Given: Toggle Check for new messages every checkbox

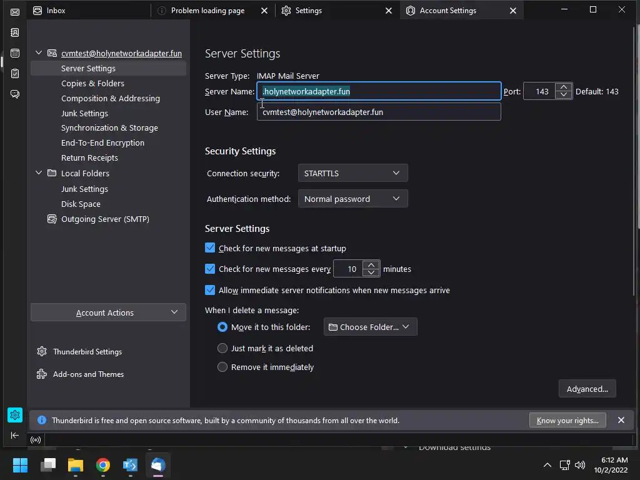Looking at the screenshot, I should coord(210,269).
